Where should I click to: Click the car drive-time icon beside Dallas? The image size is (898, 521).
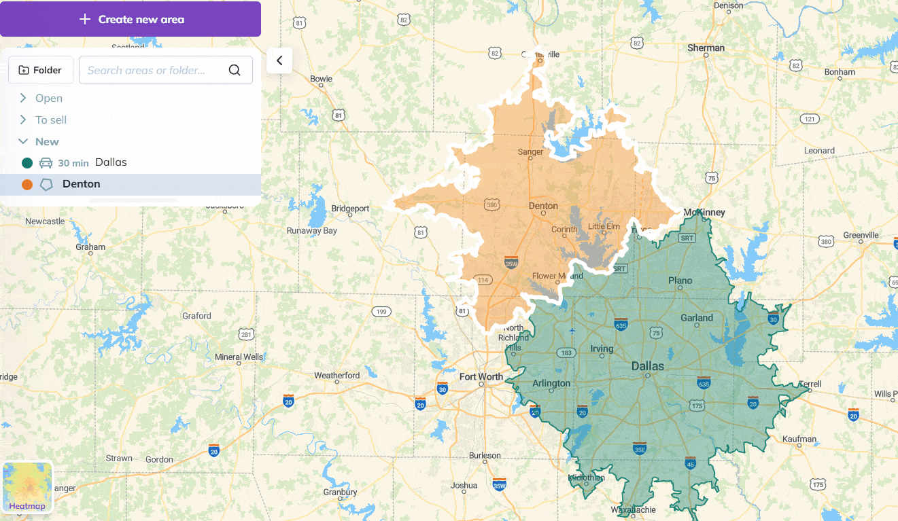46,163
